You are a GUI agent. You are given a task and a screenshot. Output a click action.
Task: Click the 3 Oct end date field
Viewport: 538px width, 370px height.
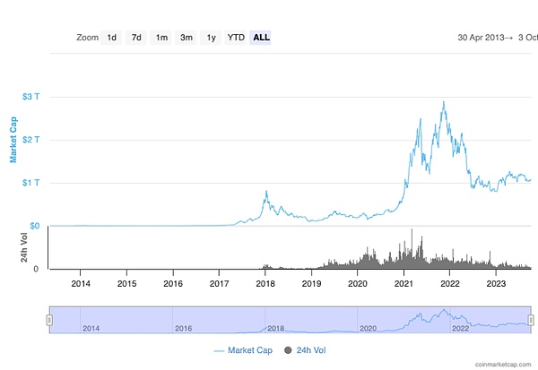pos(527,38)
